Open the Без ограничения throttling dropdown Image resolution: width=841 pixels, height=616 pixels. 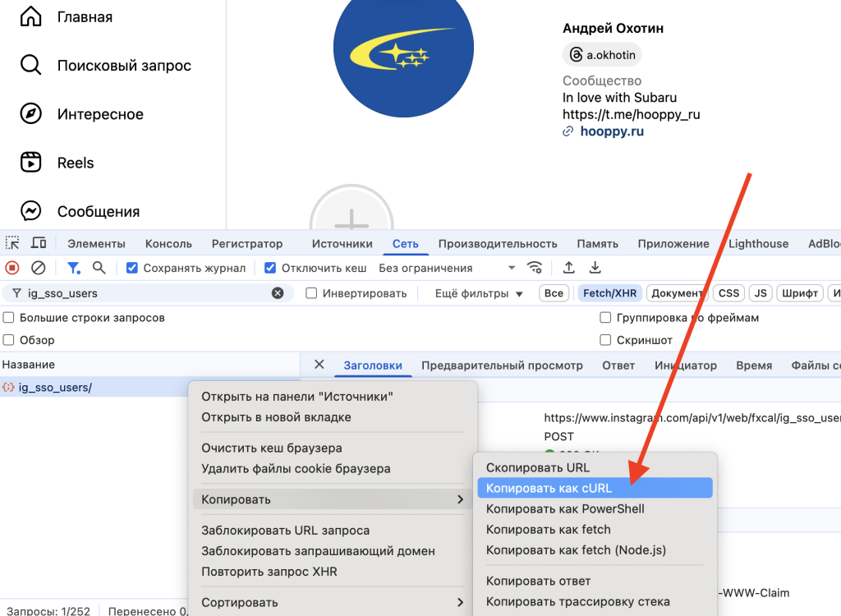447,268
